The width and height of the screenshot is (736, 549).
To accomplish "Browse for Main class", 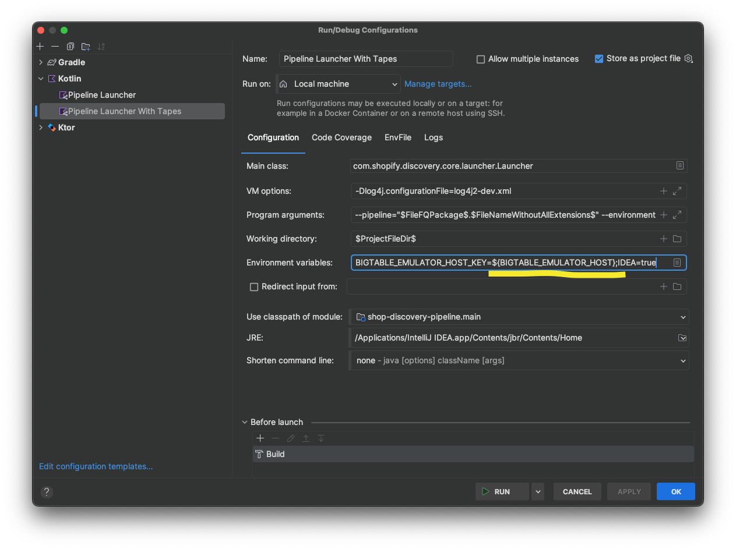I will [679, 166].
